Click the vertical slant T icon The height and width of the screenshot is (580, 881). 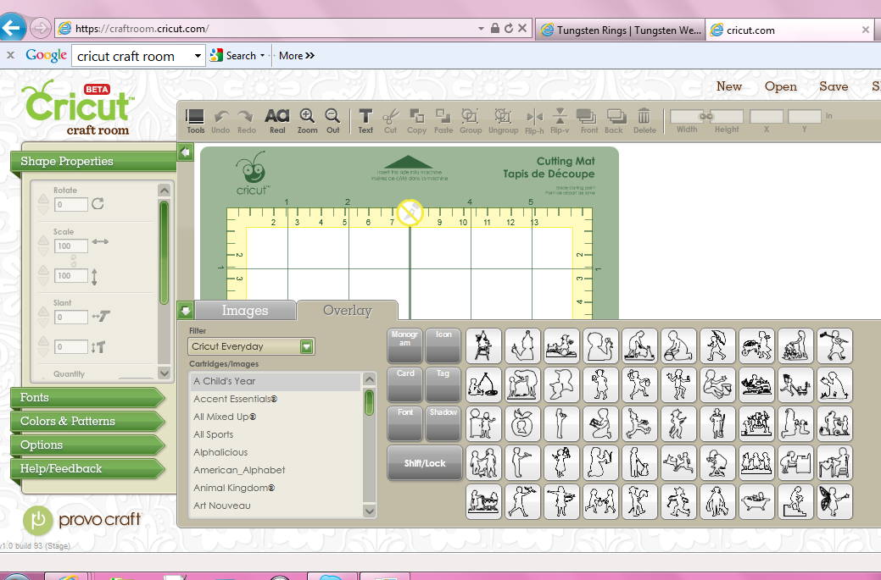click(x=98, y=347)
